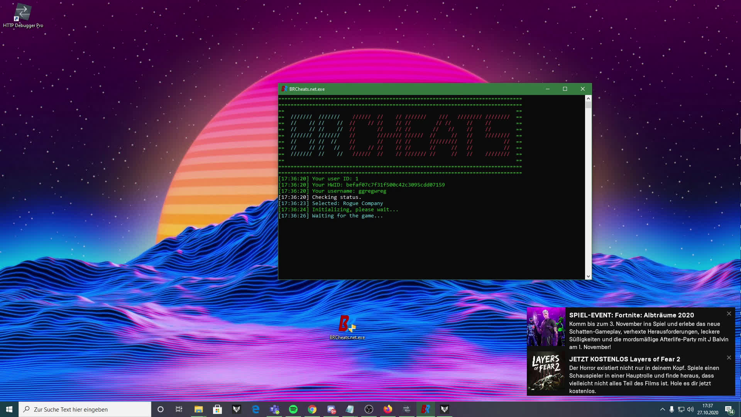Image resolution: width=741 pixels, height=417 pixels.
Task: Select the BRCheats.net.exe desktop icon
Action: pos(347,327)
